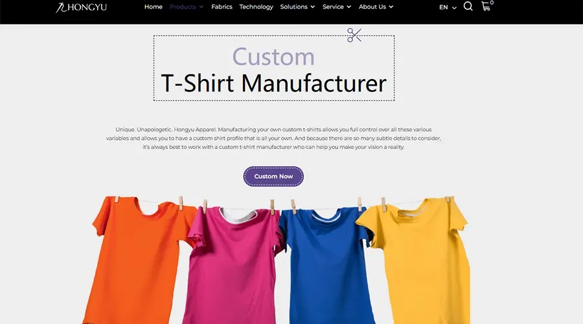Open the search magnifier icon
The image size is (583, 324).
468,6
